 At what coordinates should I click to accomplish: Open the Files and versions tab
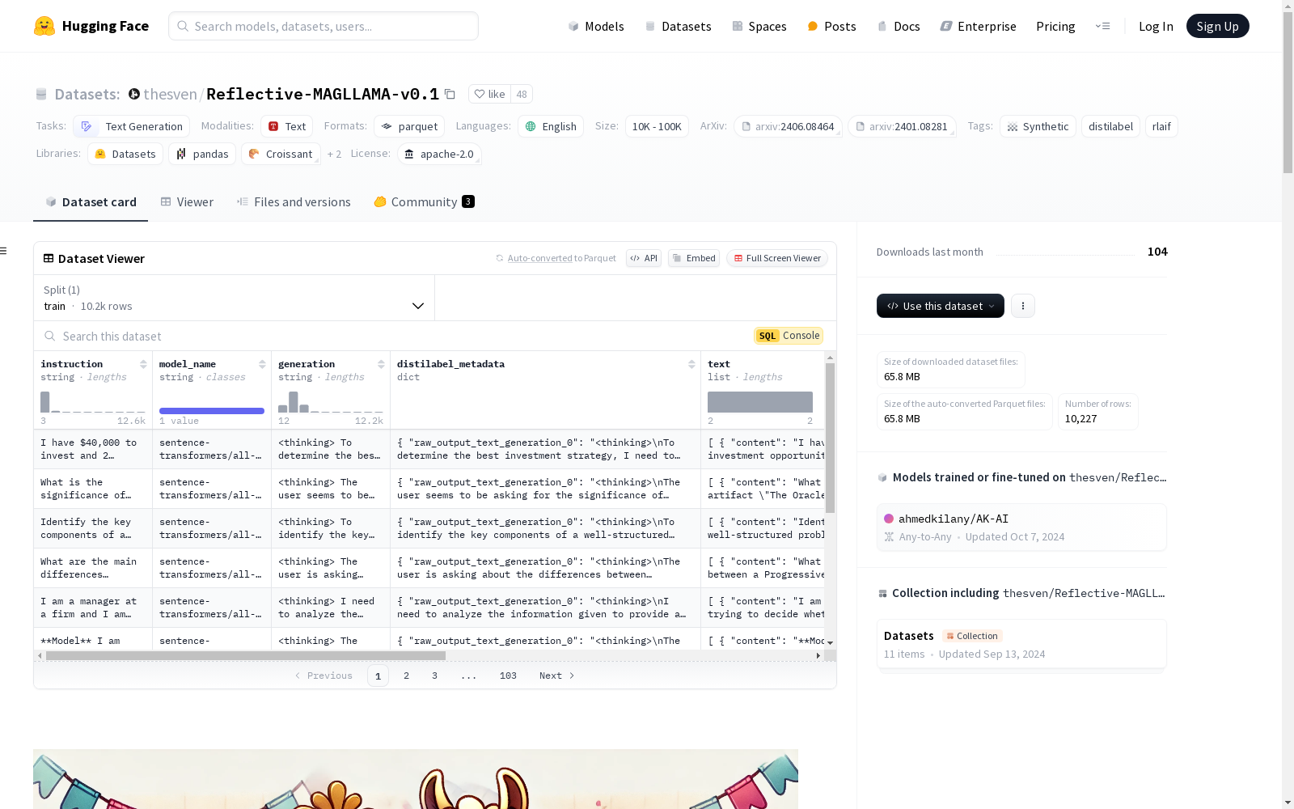tap(294, 202)
